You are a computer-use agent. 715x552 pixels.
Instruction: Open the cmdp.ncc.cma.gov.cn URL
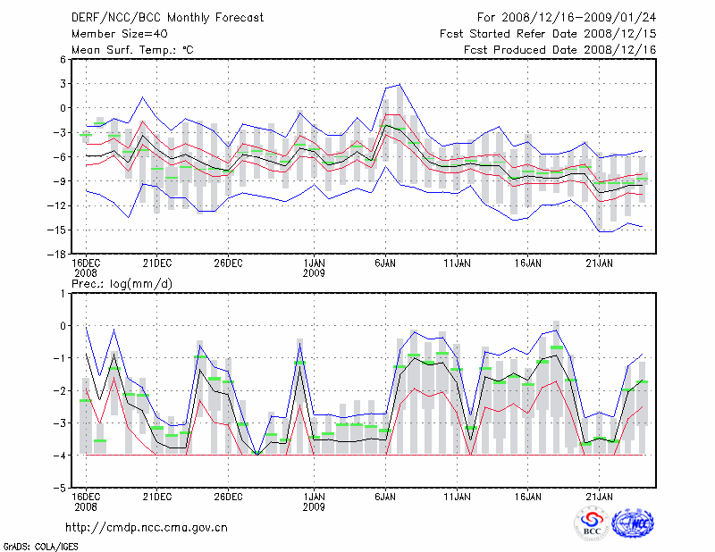pos(147,527)
